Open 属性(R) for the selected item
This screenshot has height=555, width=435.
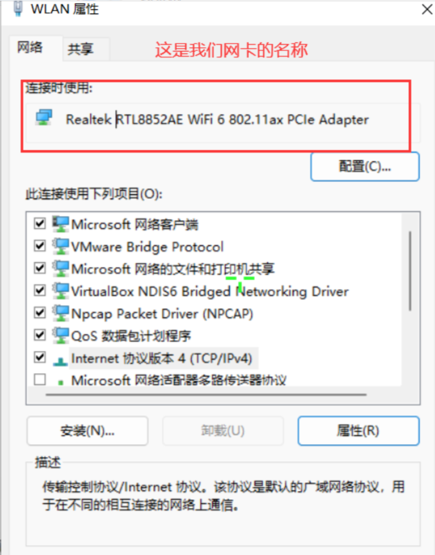[359, 431]
